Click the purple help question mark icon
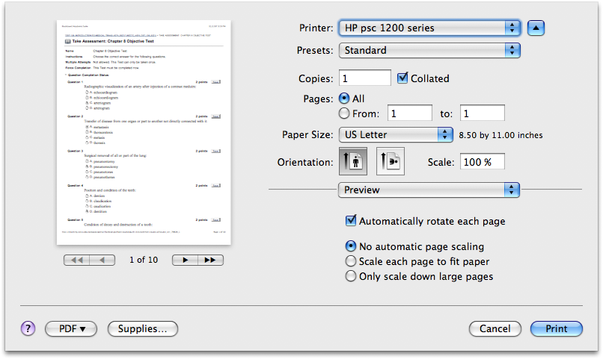Image resolution: width=603 pixels, height=359 pixels. tap(28, 328)
